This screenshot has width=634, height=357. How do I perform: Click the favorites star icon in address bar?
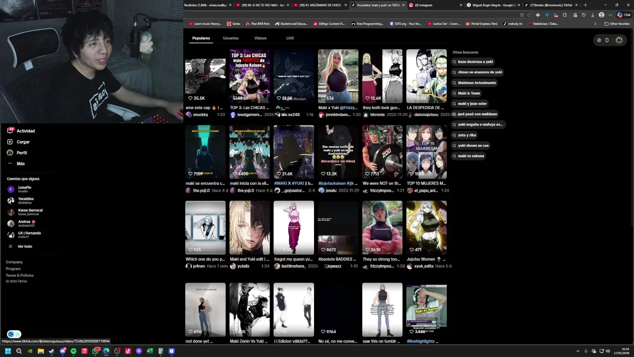[529, 15]
